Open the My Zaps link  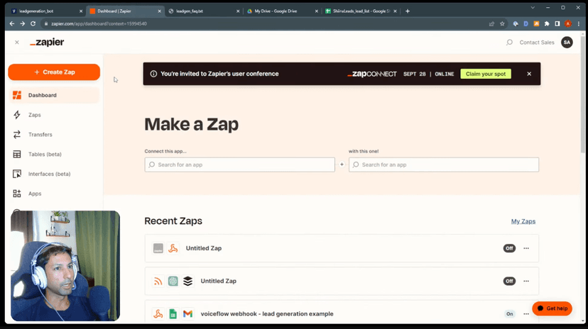tap(523, 221)
